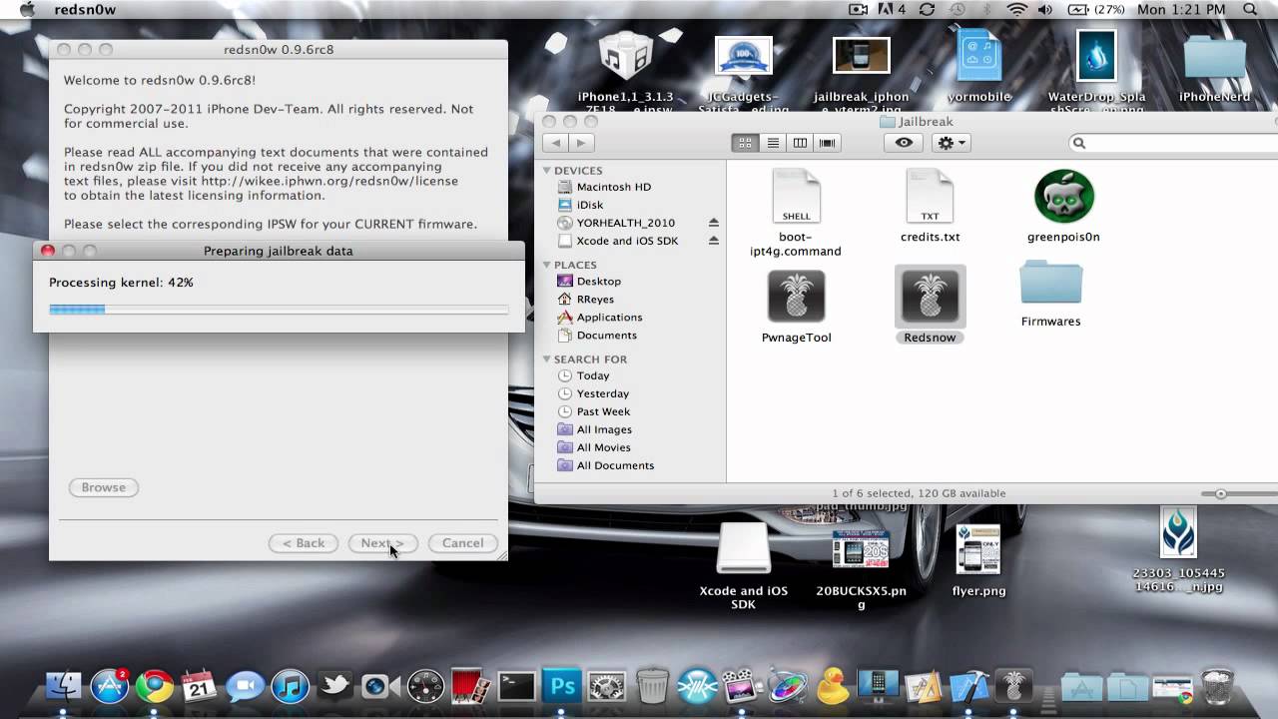Open the redsn0w application menu
The width and height of the screenshot is (1278, 719).
pos(84,10)
